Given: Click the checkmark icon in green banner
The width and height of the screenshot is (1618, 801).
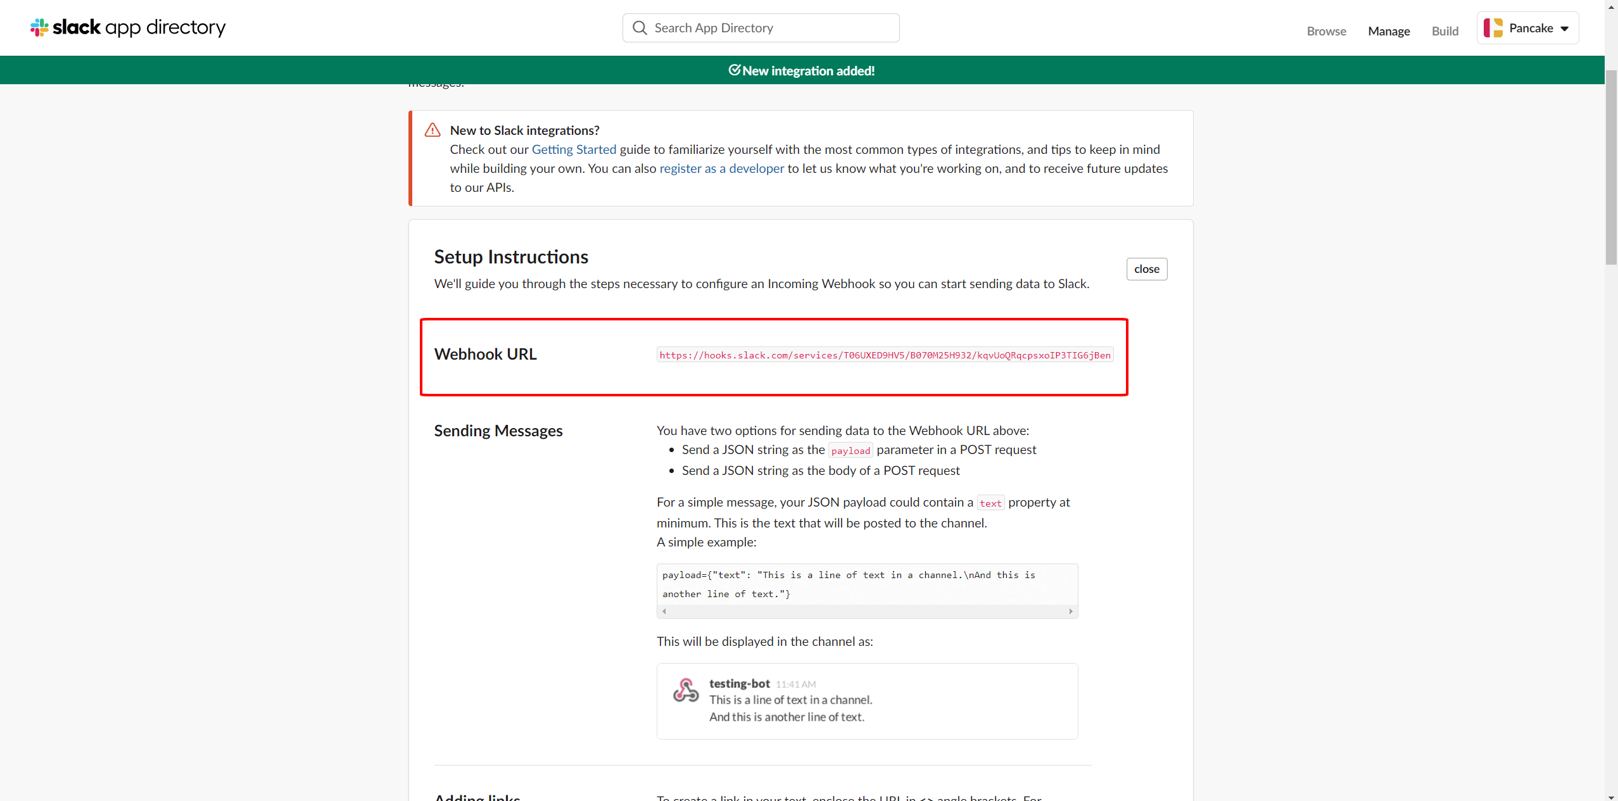Looking at the screenshot, I should [x=734, y=70].
